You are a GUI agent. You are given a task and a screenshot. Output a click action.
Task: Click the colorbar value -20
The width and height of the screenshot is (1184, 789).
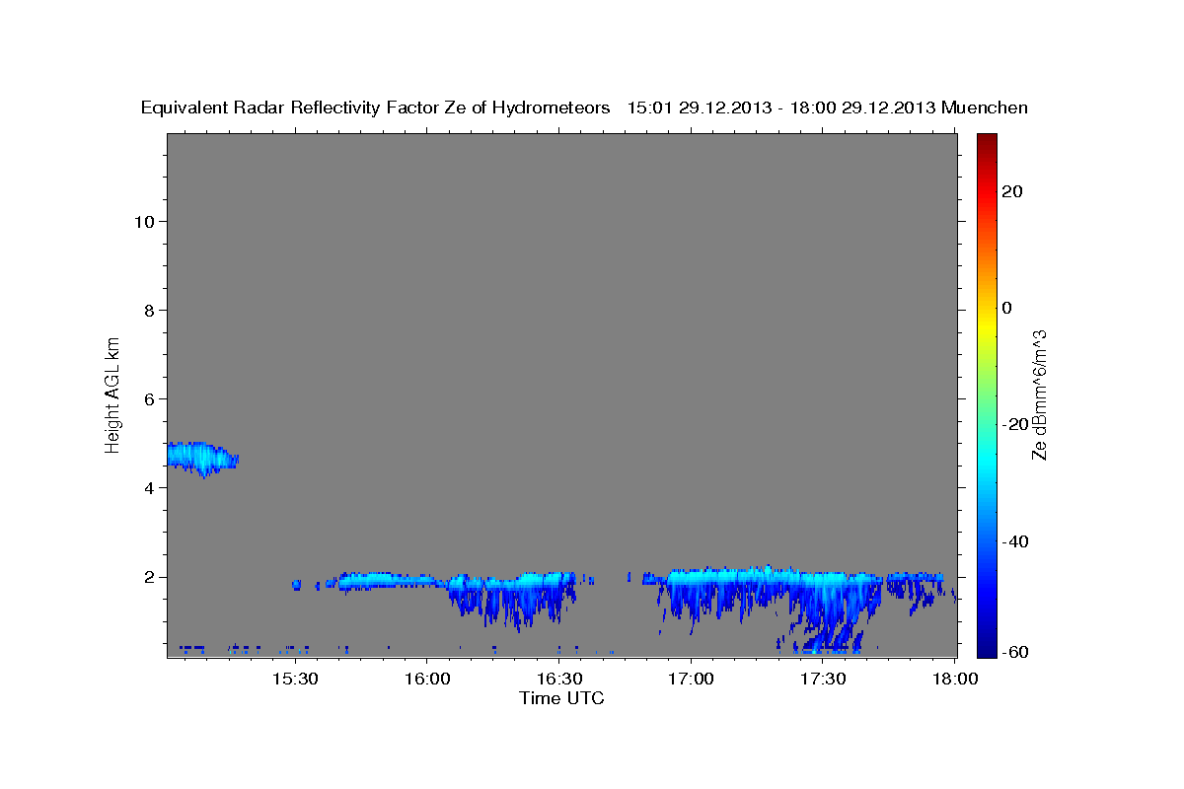point(1013,424)
